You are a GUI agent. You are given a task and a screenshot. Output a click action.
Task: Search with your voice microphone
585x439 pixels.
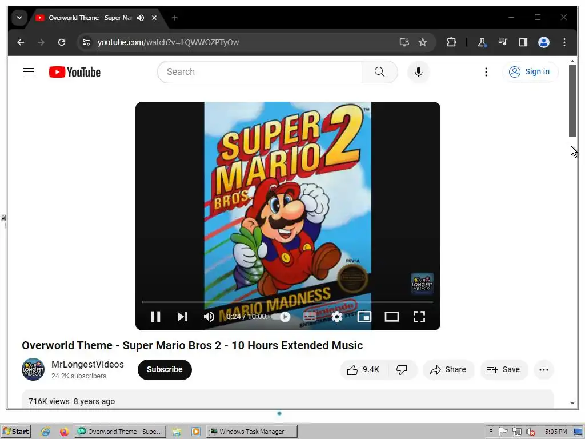coord(419,71)
